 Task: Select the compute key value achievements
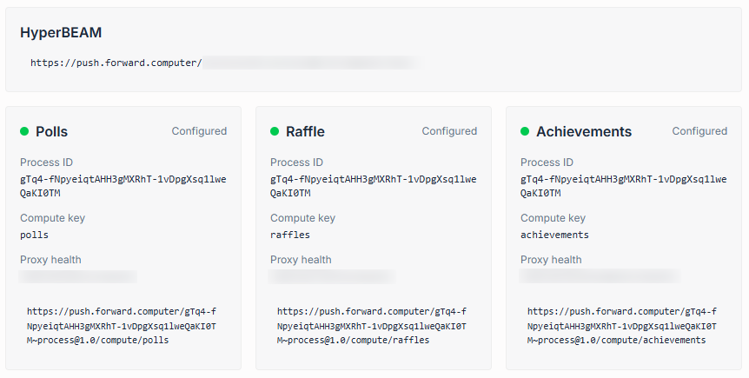554,235
